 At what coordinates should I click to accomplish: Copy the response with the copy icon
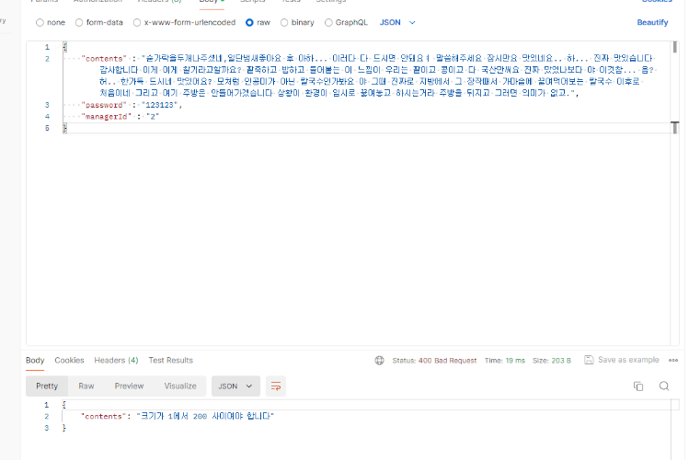point(638,386)
